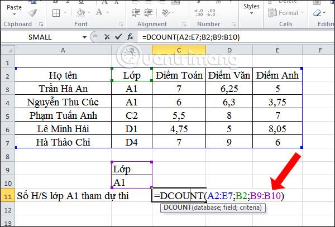Select cell 'Hà Thảo Chi'
335x227 pixels.
63,142
